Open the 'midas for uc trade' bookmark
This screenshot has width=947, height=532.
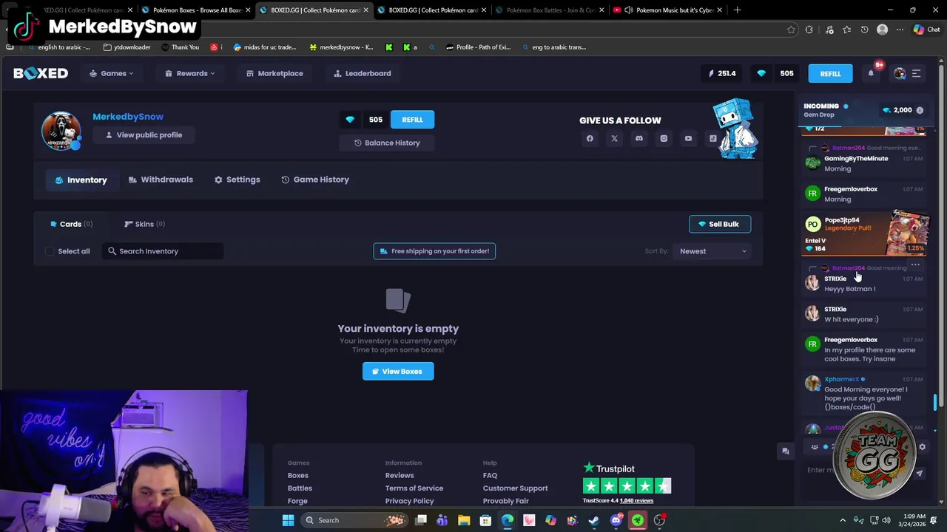tap(264, 47)
